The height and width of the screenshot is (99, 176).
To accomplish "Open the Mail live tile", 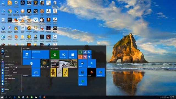I will pyautogui.click(x=40, y=54).
